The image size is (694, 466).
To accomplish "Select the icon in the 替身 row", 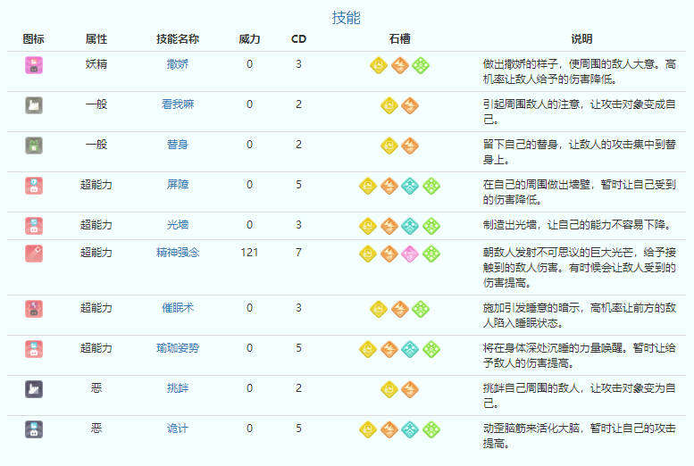I will pos(34,145).
